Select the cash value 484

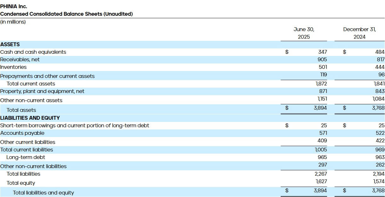tap(380, 52)
